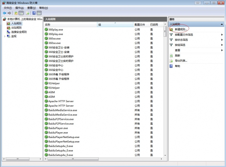Viewport: 226px width, 167px height.
Task: Click the green check icon of second 360play.exe
Action: coord(46,34)
